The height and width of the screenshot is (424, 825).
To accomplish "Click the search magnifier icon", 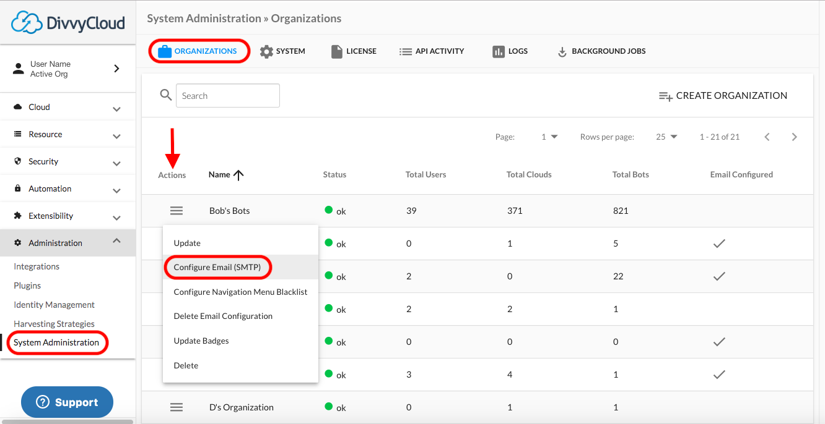I will click(x=166, y=95).
